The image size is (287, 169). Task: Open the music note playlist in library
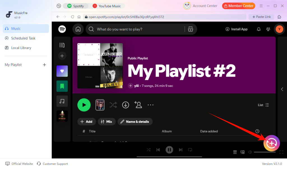pyautogui.click(x=62, y=101)
